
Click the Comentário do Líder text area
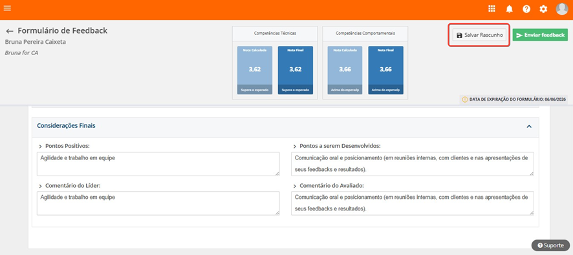click(x=158, y=203)
